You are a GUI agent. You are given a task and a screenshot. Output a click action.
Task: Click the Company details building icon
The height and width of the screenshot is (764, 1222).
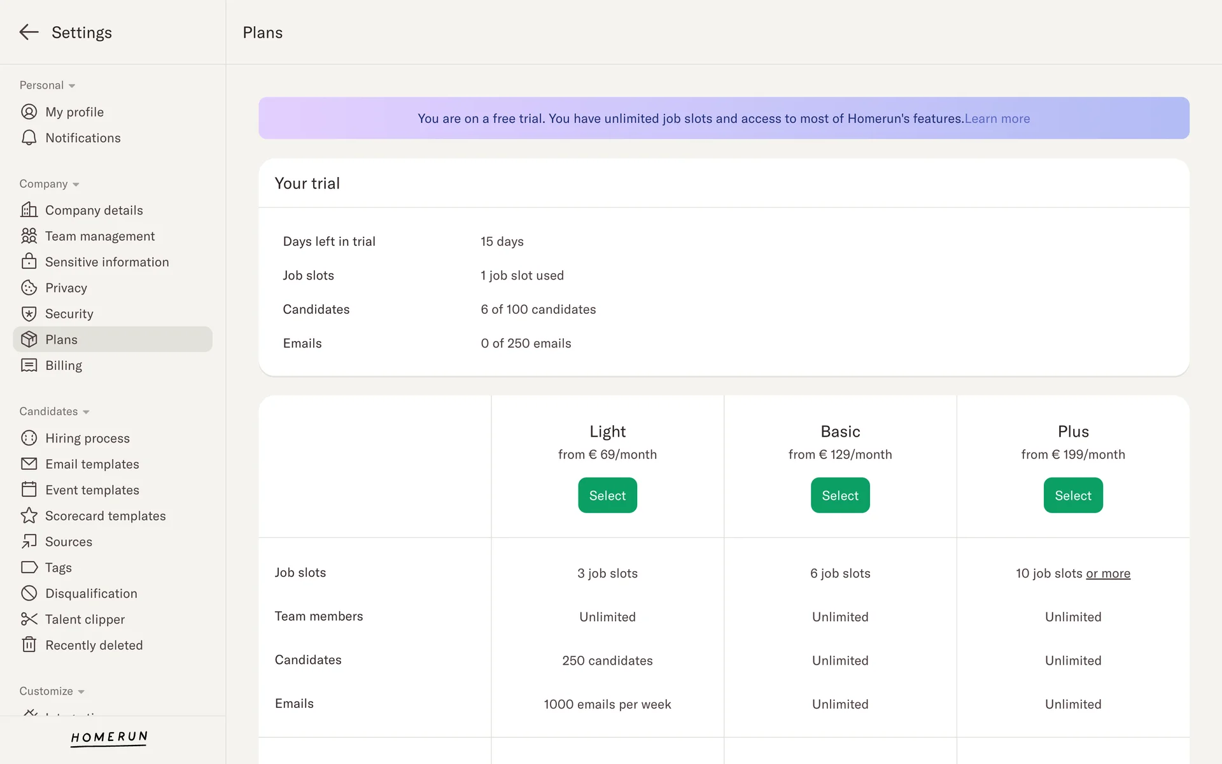click(29, 210)
